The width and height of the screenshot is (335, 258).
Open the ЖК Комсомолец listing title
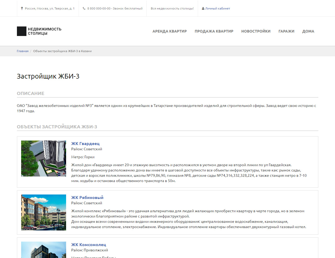[x=89, y=245]
